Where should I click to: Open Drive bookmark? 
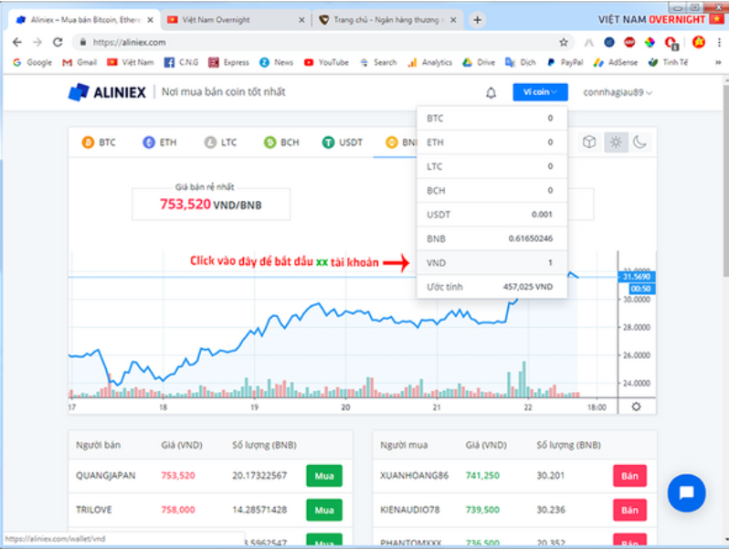point(479,62)
